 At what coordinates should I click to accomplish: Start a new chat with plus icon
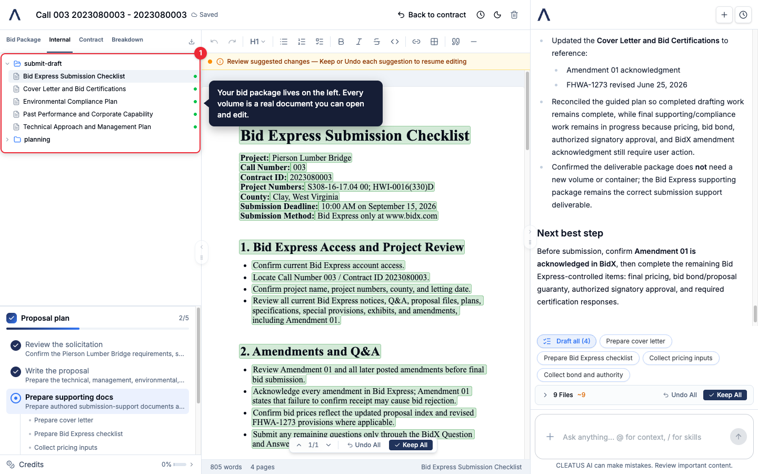(724, 15)
